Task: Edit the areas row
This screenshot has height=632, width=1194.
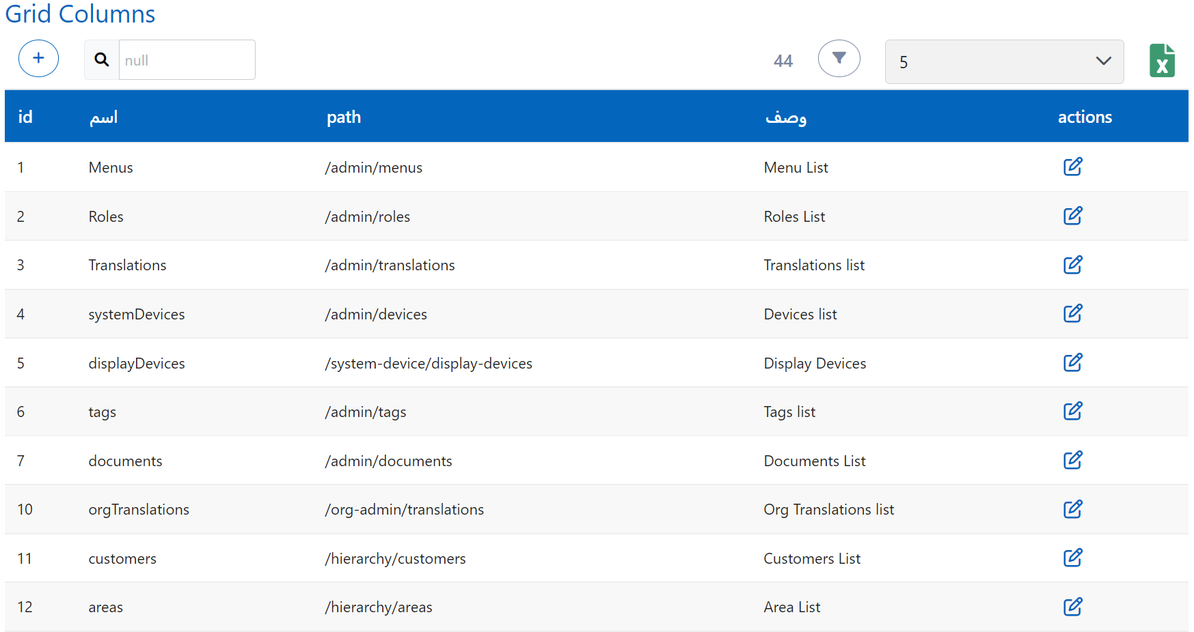Action: [1072, 607]
